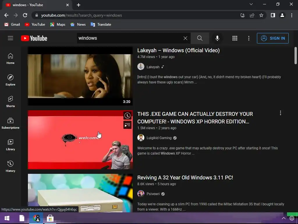Open Subscriptions in the sidebar

10,123
